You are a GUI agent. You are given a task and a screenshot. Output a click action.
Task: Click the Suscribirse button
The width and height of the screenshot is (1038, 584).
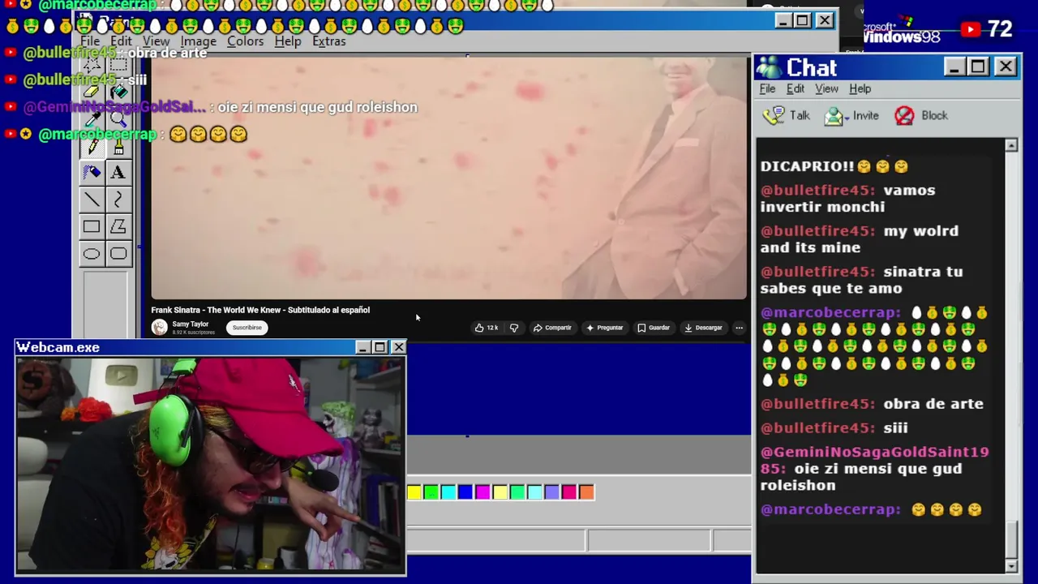coord(247,328)
